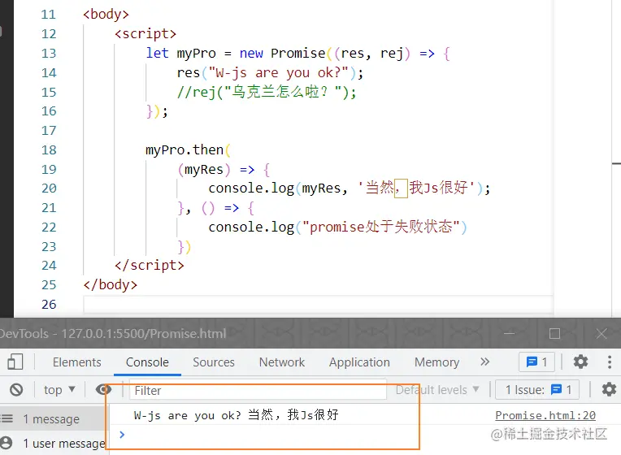
Task: Minimize the DevTools window
Action: point(510,333)
